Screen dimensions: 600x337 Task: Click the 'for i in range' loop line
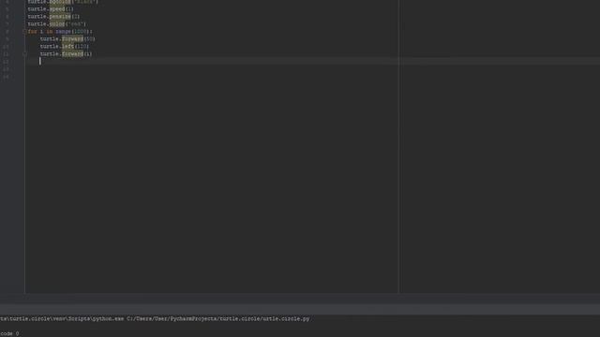[x=60, y=31]
